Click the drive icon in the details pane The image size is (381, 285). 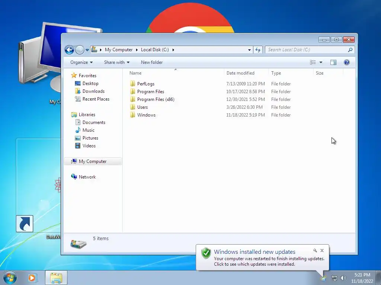[x=78, y=243]
